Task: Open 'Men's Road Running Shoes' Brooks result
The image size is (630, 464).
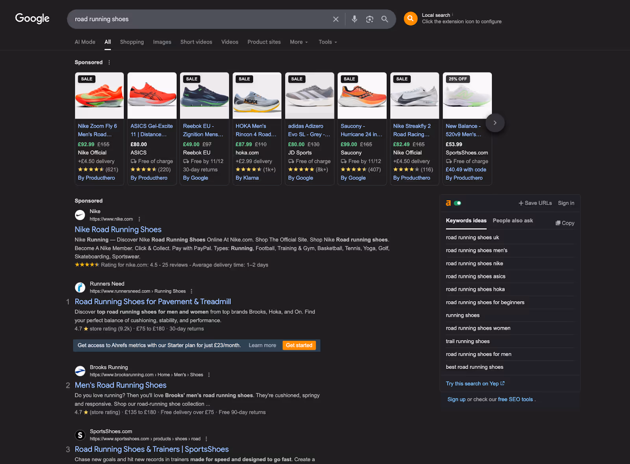Action: [120, 385]
